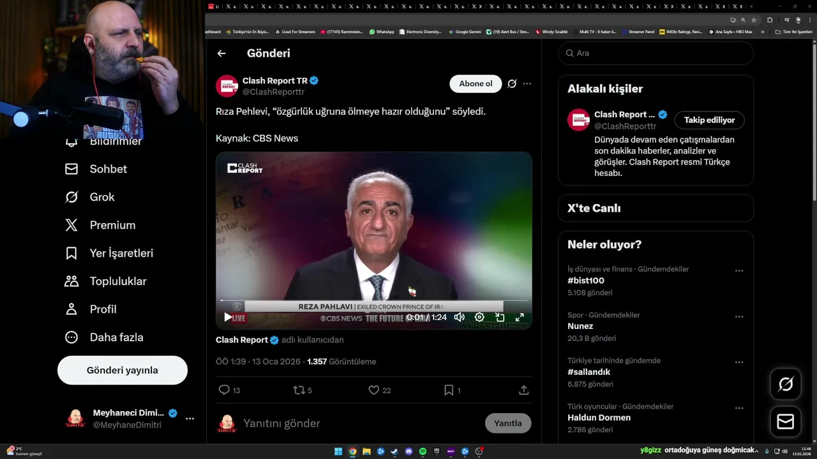
Task: Open Epic Games in the taskbar
Action: [437, 452]
